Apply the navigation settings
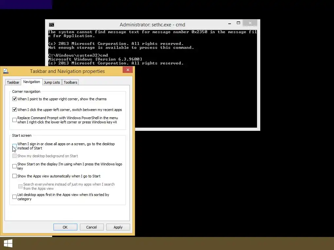The image size is (334, 250). click(x=118, y=227)
